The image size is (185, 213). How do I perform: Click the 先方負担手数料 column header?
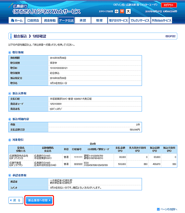pos(138,149)
